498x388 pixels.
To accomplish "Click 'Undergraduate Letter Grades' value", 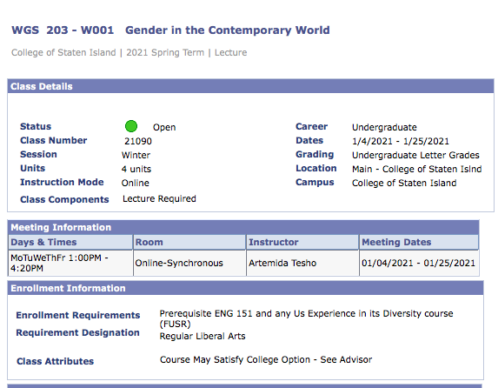I will (x=415, y=155).
